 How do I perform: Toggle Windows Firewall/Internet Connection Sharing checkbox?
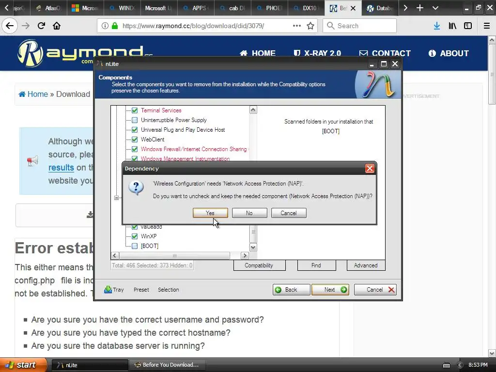(135, 149)
